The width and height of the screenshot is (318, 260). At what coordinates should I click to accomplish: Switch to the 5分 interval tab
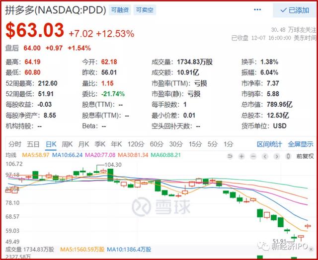pyautogui.click(x=213, y=144)
